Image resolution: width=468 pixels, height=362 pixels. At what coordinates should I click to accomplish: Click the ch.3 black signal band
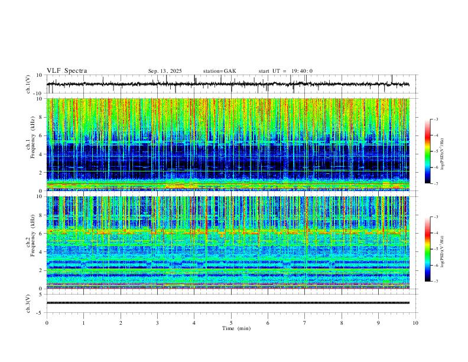[228, 303]
